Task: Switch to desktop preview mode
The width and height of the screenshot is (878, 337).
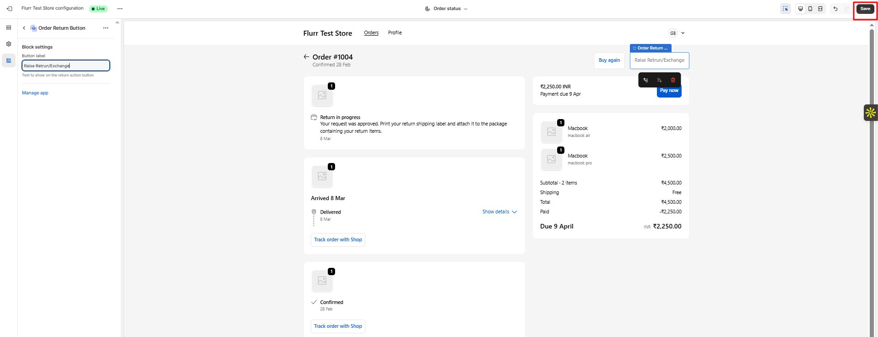Action: [801, 9]
